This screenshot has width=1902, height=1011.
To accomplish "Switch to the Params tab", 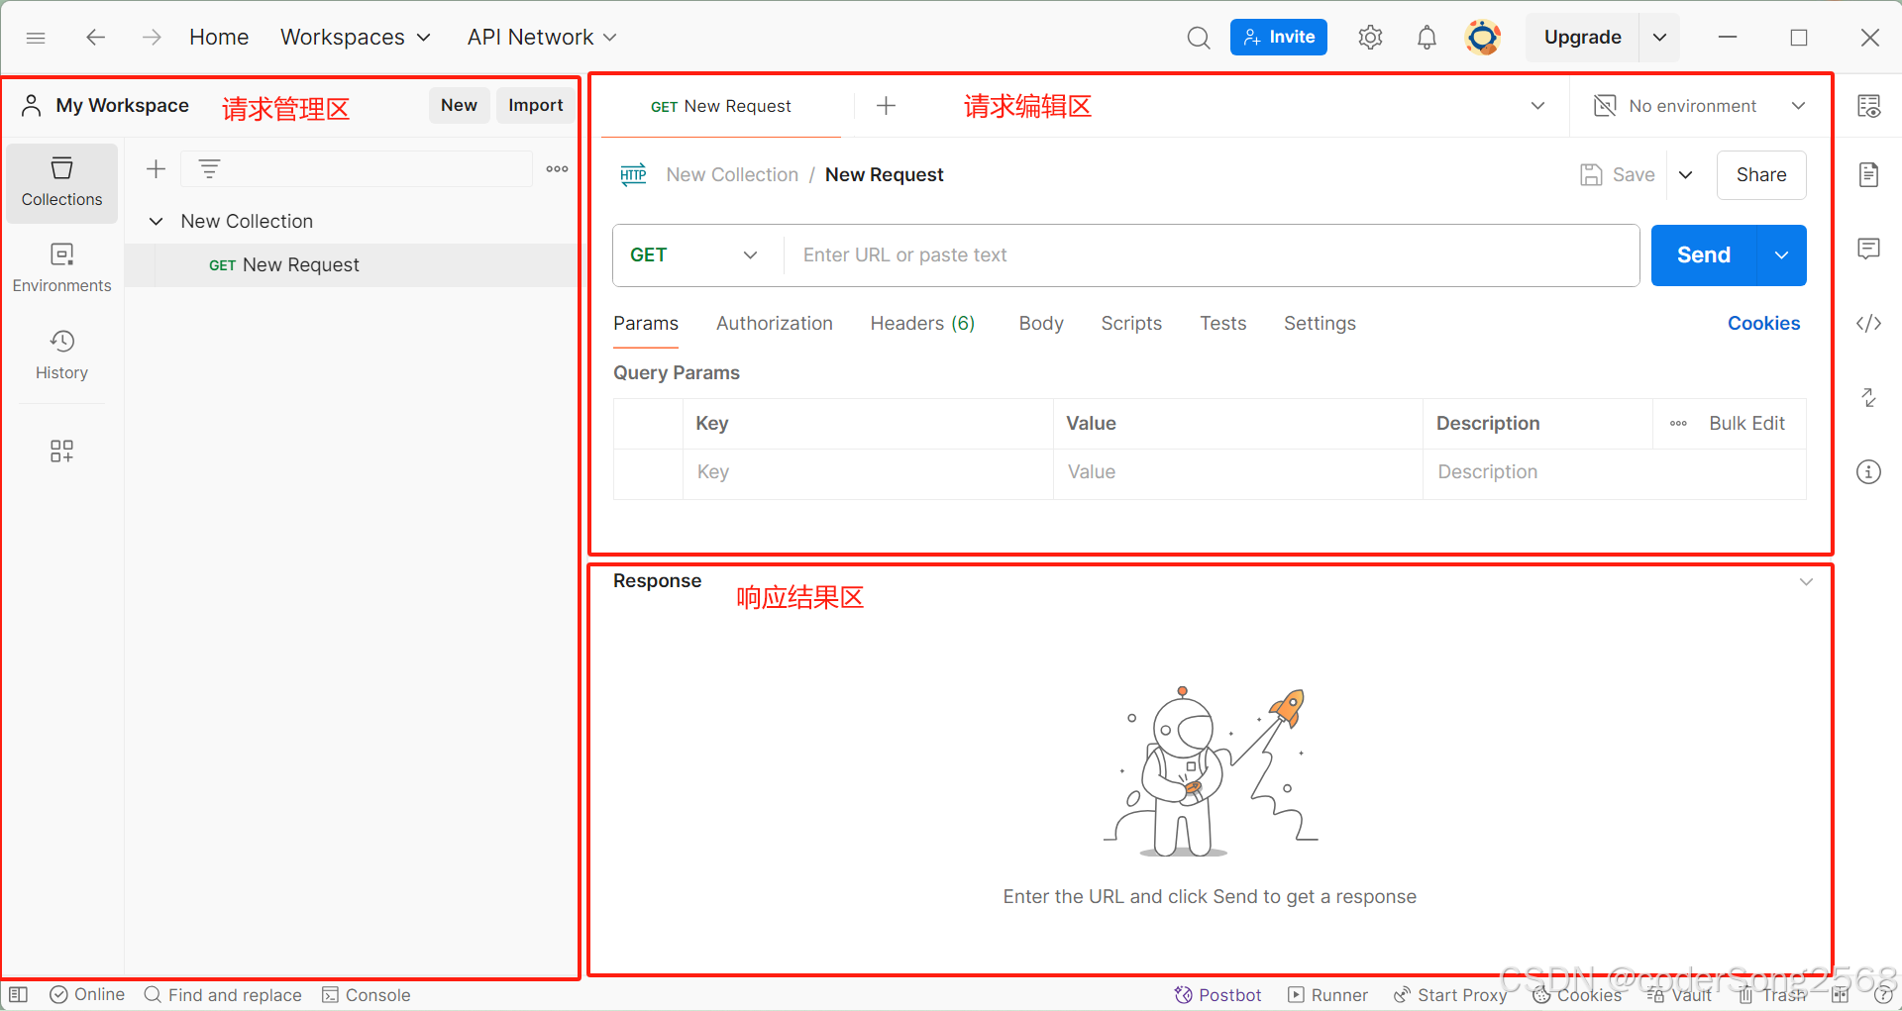I will click(x=646, y=324).
